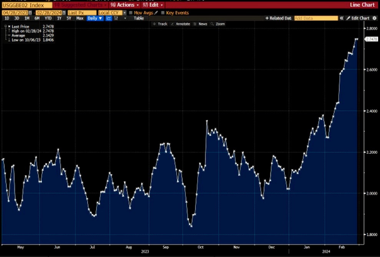
Task: Toggle the Track crosshair option
Action: point(160,24)
